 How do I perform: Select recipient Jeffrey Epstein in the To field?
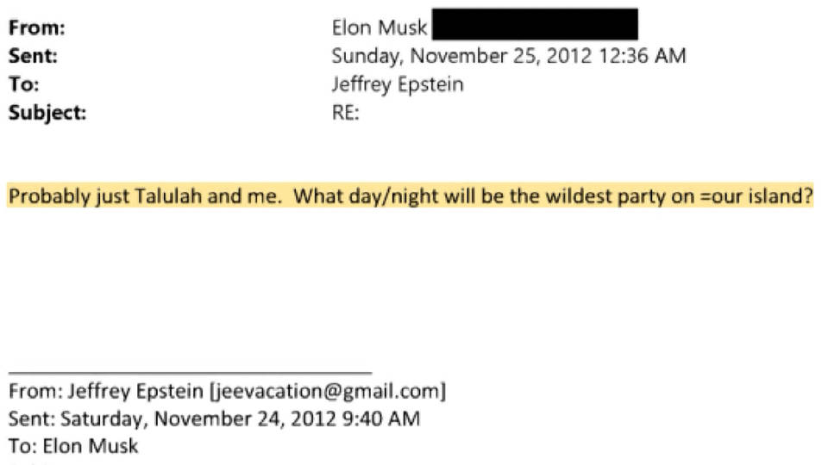tap(398, 85)
